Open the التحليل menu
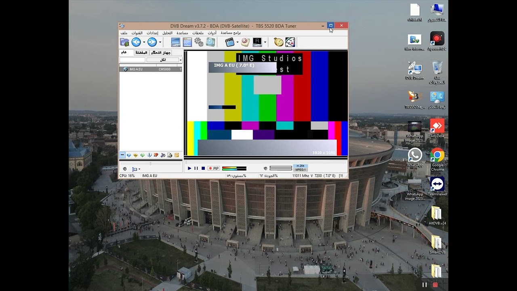This screenshot has width=517, height=291. coord(167,33)
